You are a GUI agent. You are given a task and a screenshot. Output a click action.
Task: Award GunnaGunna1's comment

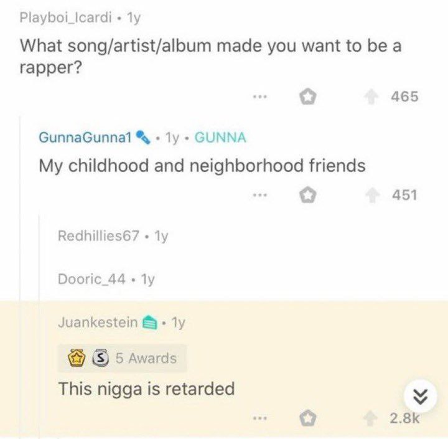(x=307, y=196)
